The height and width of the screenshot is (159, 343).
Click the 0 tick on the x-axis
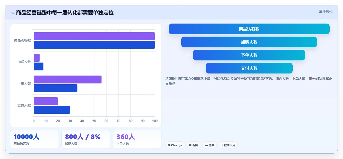[34, 121]
